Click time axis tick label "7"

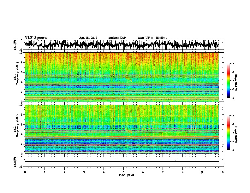[163, 172]
